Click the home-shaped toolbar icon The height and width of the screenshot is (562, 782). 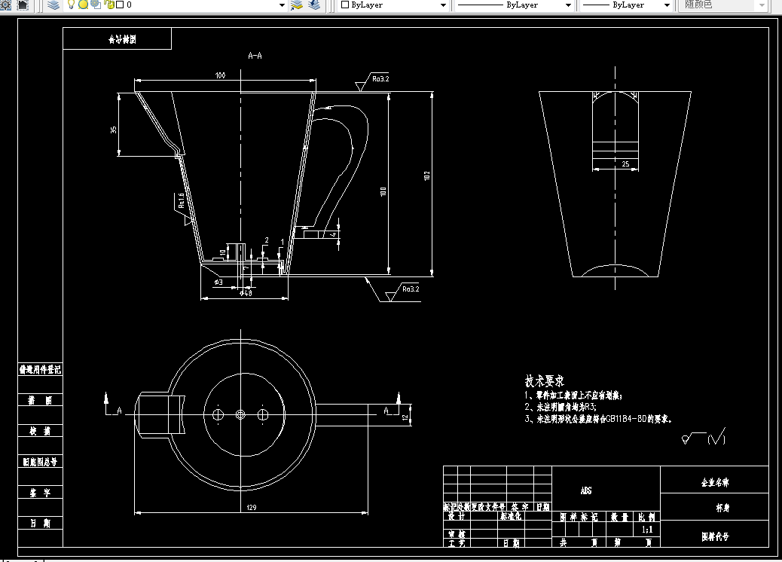pyautogui.click(x=23, y=5)
